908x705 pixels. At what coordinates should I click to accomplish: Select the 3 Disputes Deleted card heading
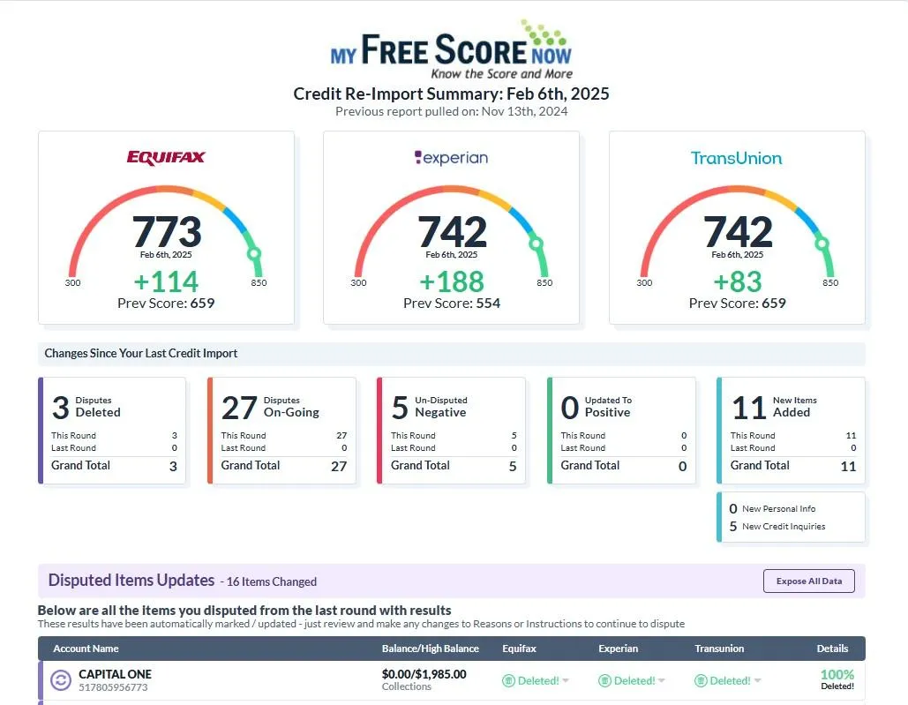[86, 407]
